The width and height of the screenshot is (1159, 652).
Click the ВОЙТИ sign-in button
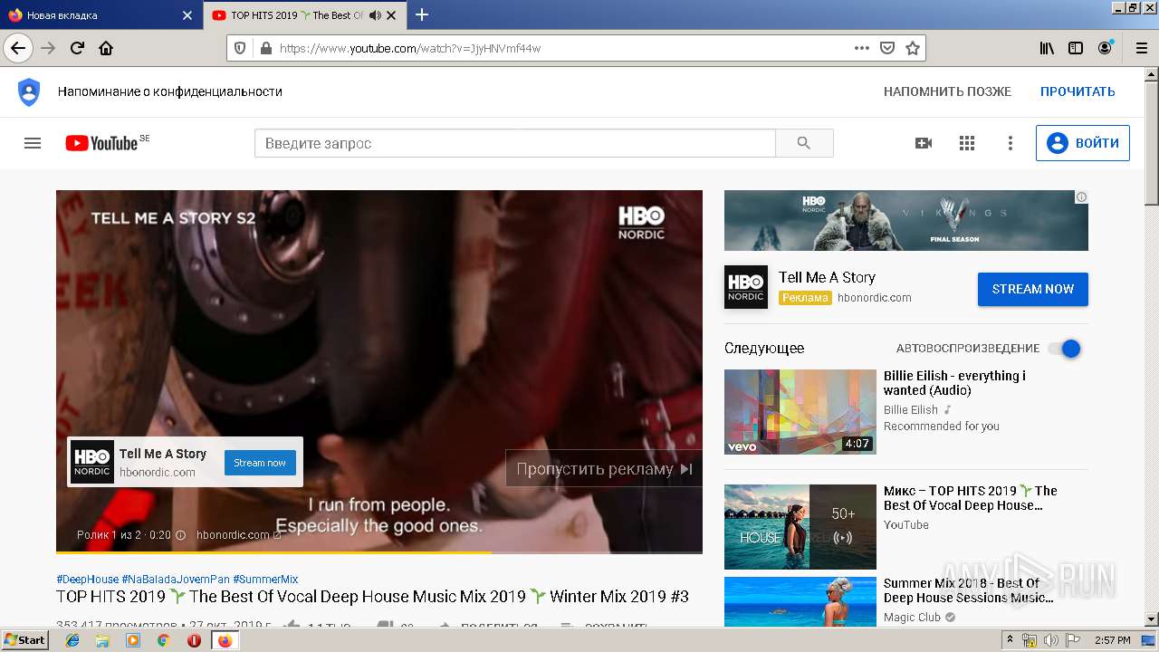click(x=1083, y=143)
